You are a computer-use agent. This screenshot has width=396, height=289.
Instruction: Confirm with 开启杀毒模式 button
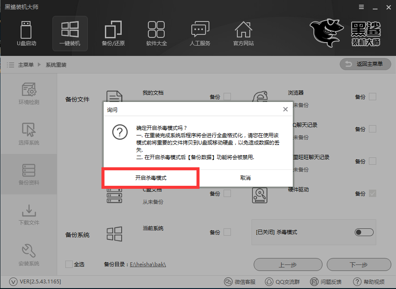[150, 178]
